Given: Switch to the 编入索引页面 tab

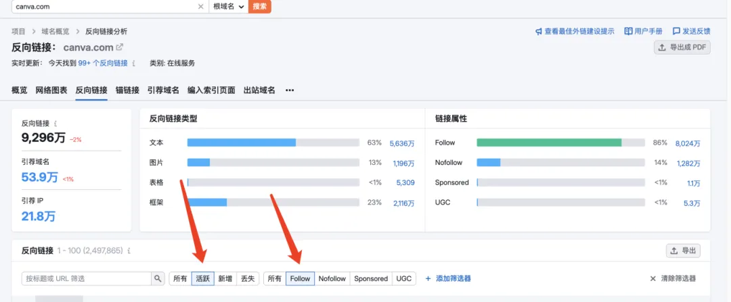Looking at the screenshot, I should [x=211, y=91].
